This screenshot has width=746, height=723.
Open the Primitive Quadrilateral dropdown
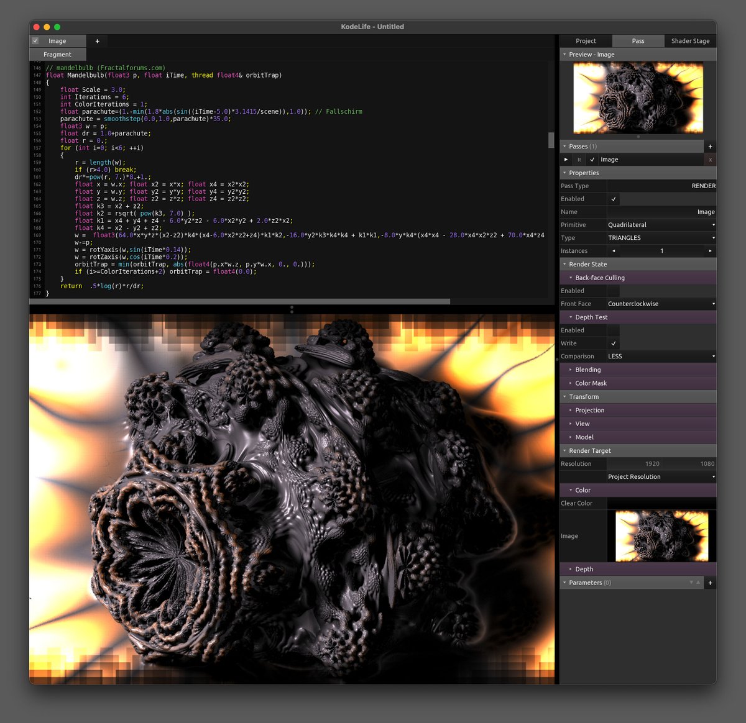point(661,225)
